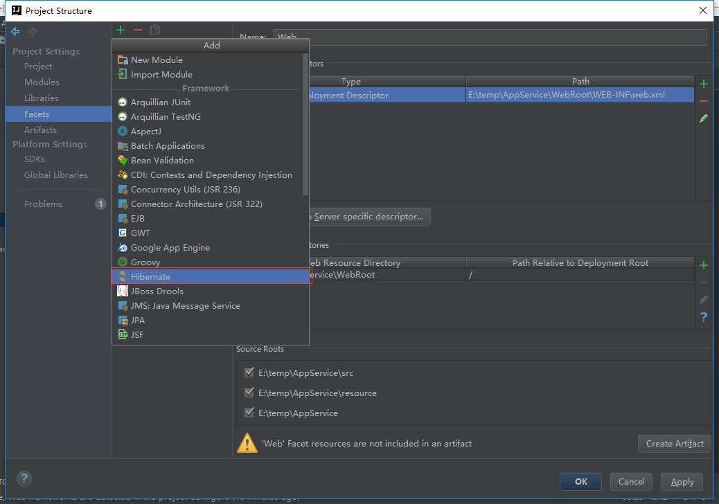Choose Concurrency Utils (JSR 236)
719x504 pixels.
tap(211, 189)
